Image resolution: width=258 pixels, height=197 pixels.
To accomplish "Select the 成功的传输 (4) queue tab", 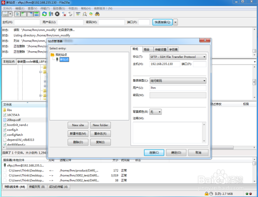I will pos(58,187).
